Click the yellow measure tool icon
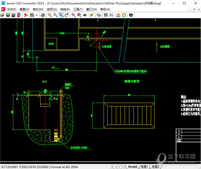Viewport: 201px width, 169px height. point(91,15)
